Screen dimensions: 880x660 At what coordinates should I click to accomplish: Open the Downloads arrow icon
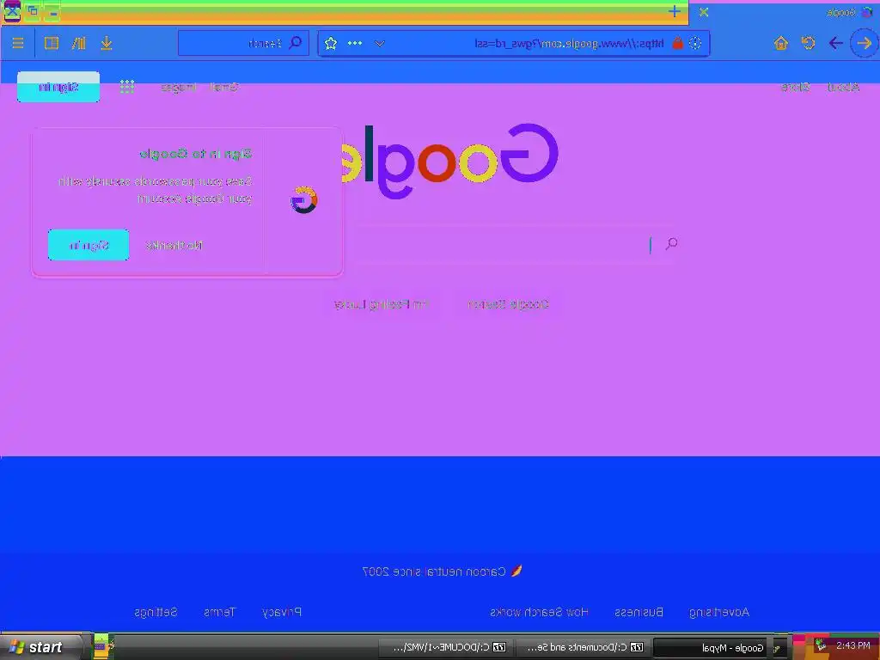click(x=106, y=43)
